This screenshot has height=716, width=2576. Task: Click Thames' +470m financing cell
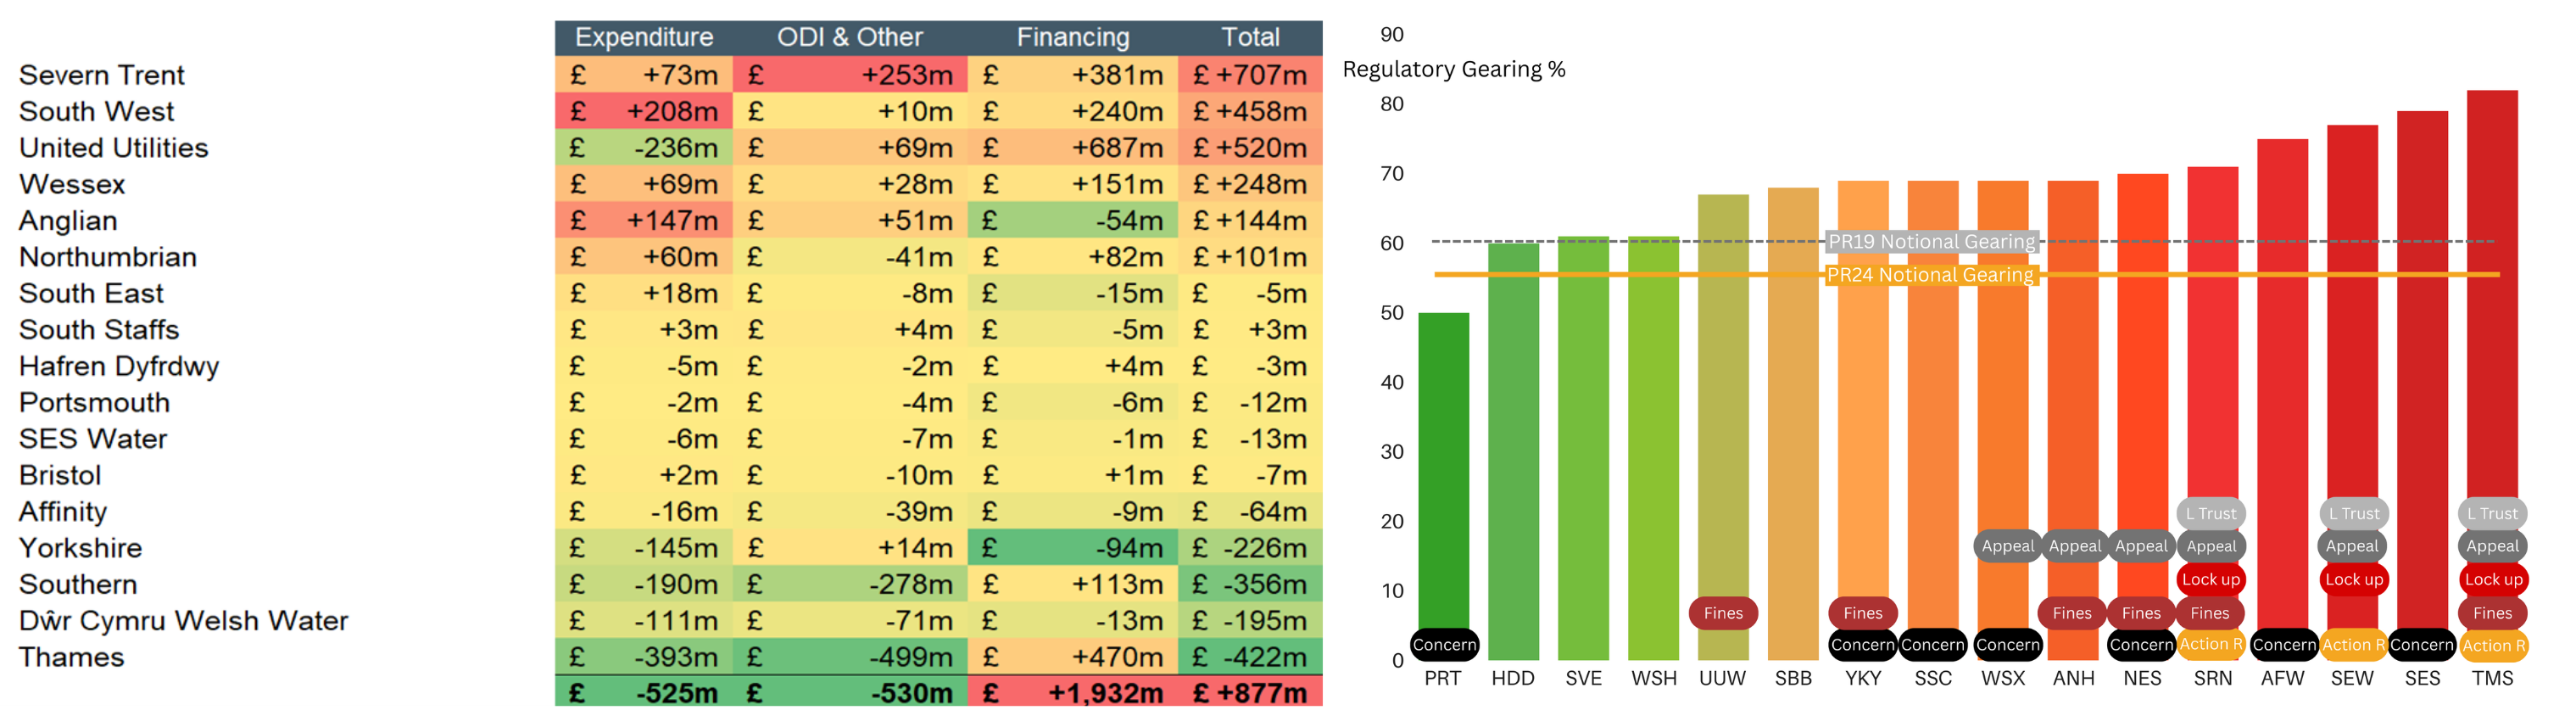[1073, 657]
